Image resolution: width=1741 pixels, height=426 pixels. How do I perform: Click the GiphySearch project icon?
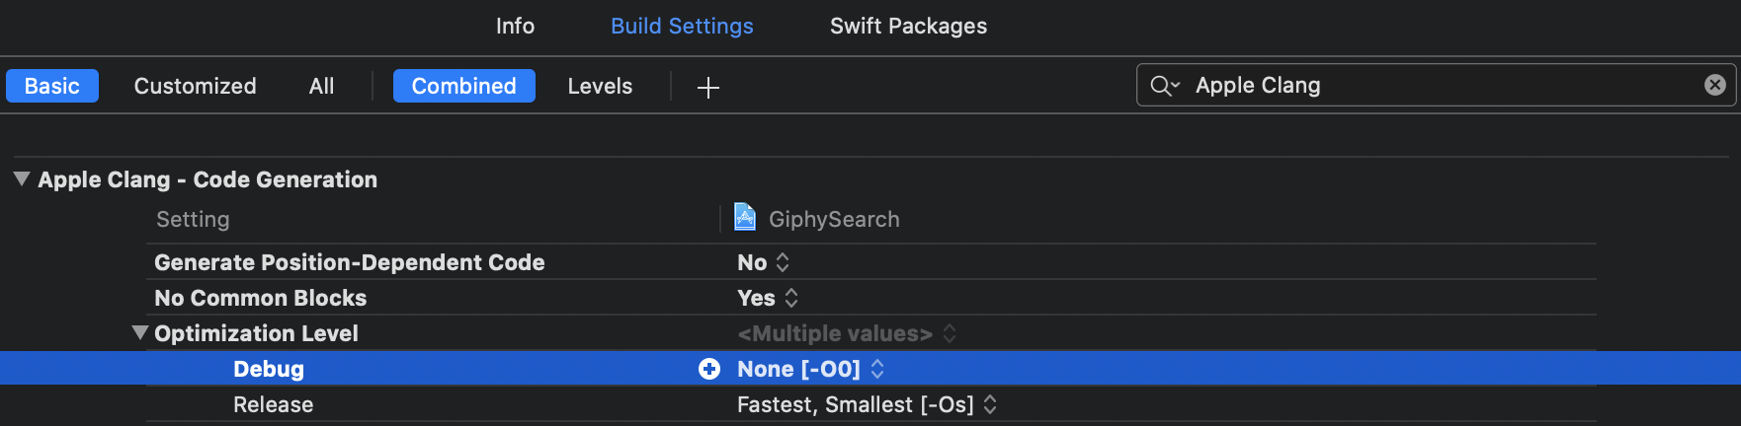click(745, 218)
